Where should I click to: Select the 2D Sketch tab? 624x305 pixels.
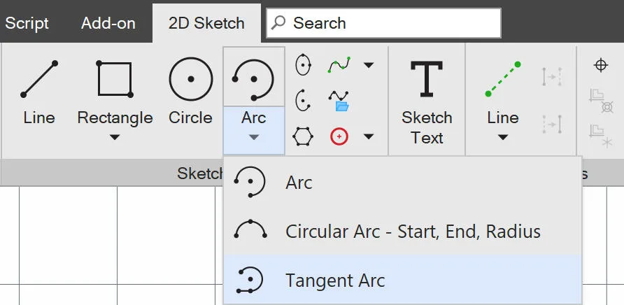click(206, 23)
